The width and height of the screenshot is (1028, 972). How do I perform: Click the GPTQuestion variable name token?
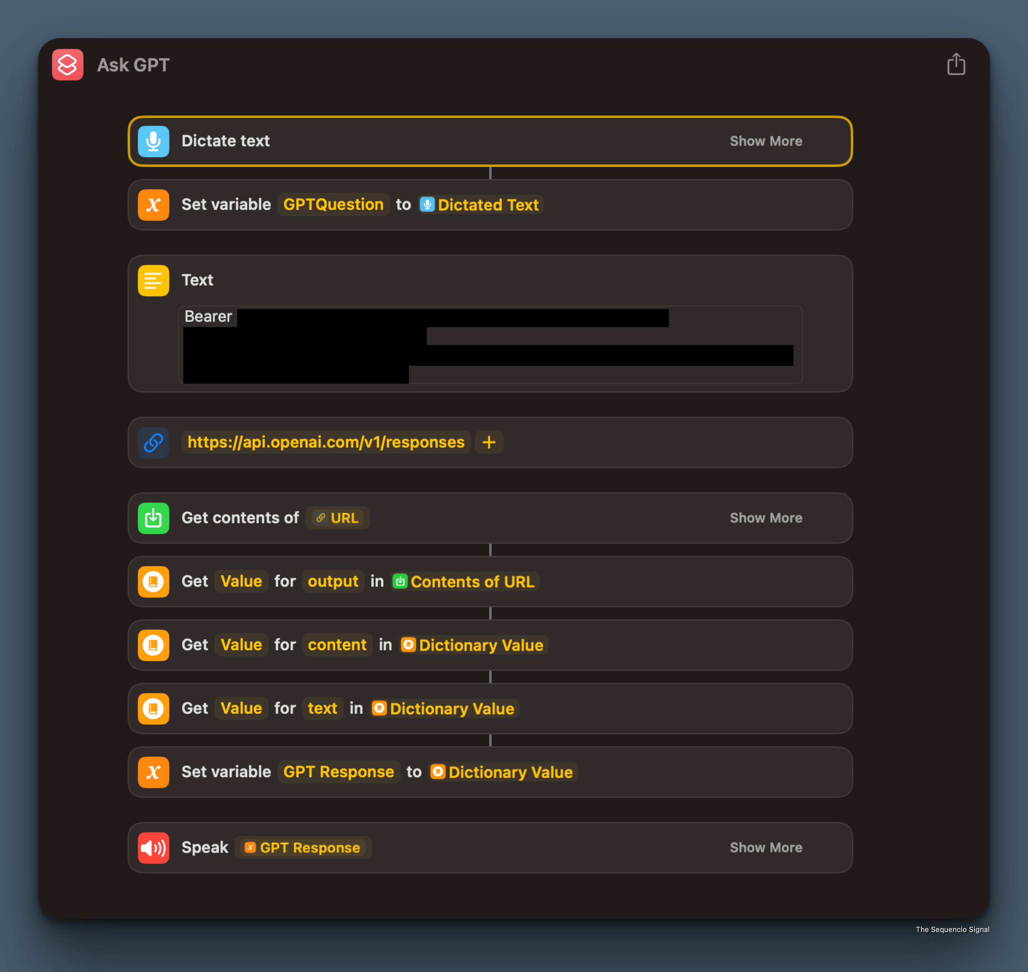pos(333,205)
